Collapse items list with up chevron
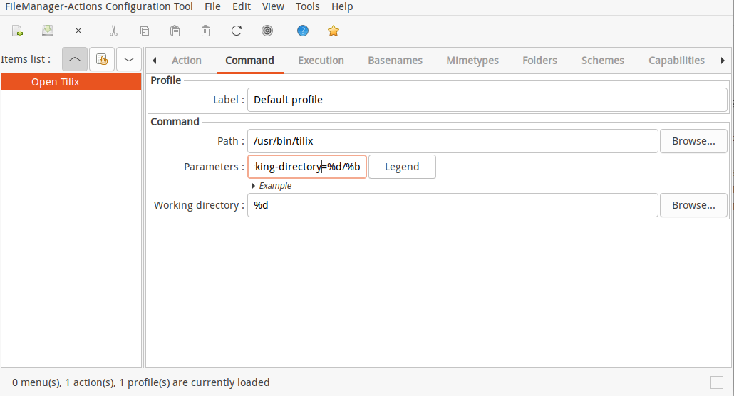 click(x=75, y=59)
